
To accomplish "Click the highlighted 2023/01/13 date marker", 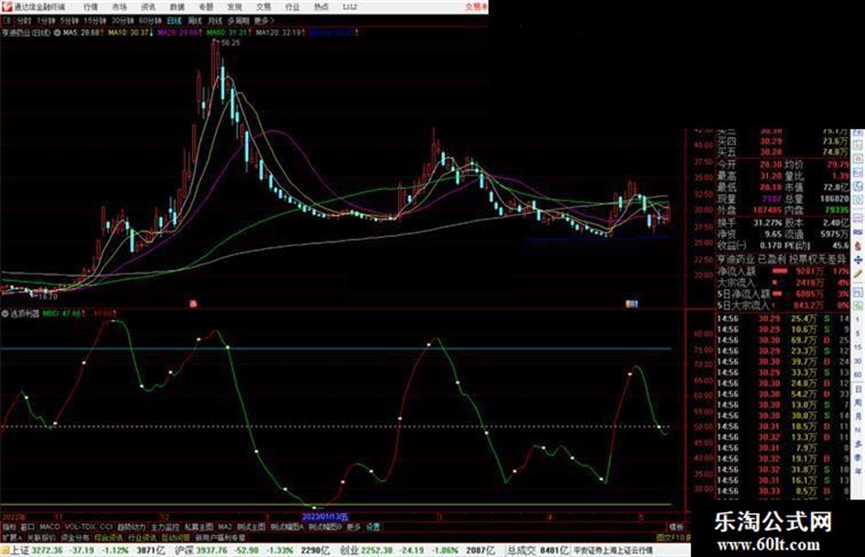I will point(325,518).
